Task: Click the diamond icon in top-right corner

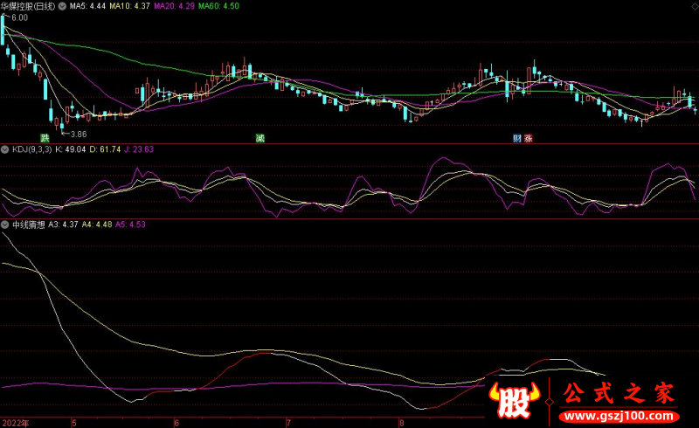Action: 693,6
